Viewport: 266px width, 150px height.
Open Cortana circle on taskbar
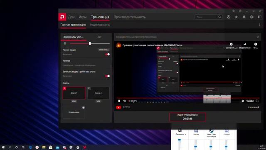(x=17, y=147)
